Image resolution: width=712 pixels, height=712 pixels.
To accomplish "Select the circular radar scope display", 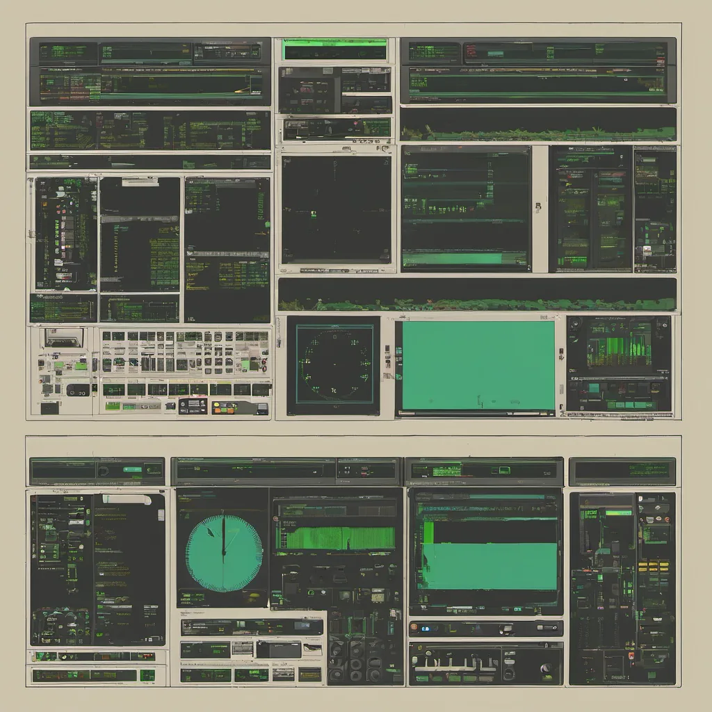I will (334, 364).
